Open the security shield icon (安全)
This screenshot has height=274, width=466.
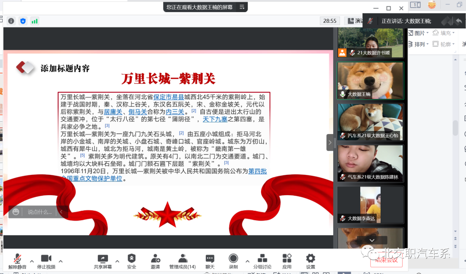132,259
